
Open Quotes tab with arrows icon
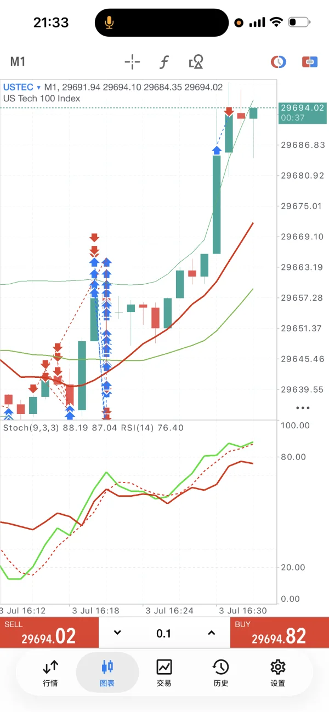[50, 673]
